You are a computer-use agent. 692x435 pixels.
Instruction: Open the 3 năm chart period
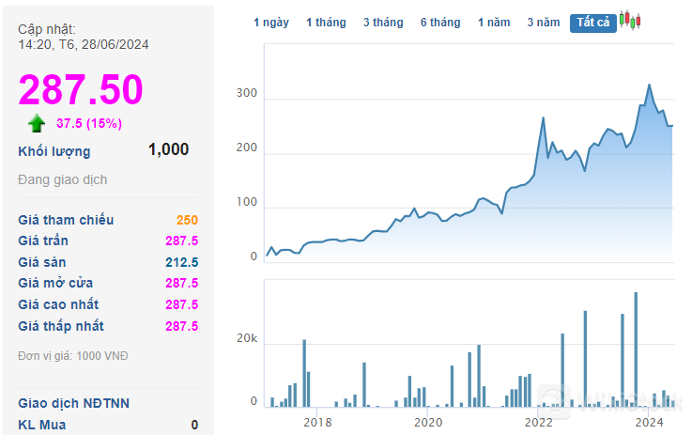[x=544, y=23]
